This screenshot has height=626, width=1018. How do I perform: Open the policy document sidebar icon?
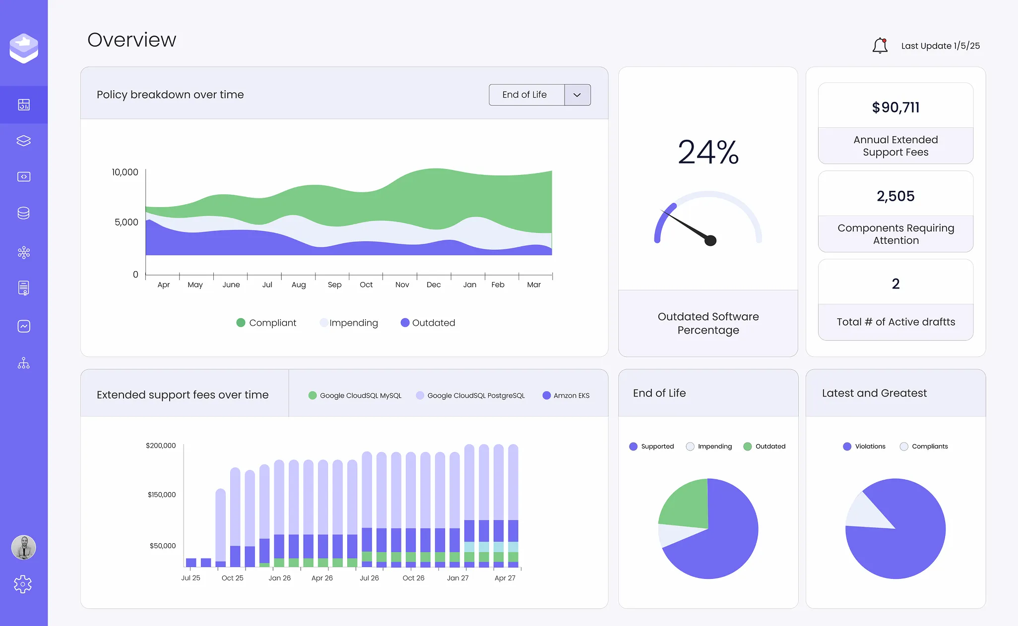(24, 288)
